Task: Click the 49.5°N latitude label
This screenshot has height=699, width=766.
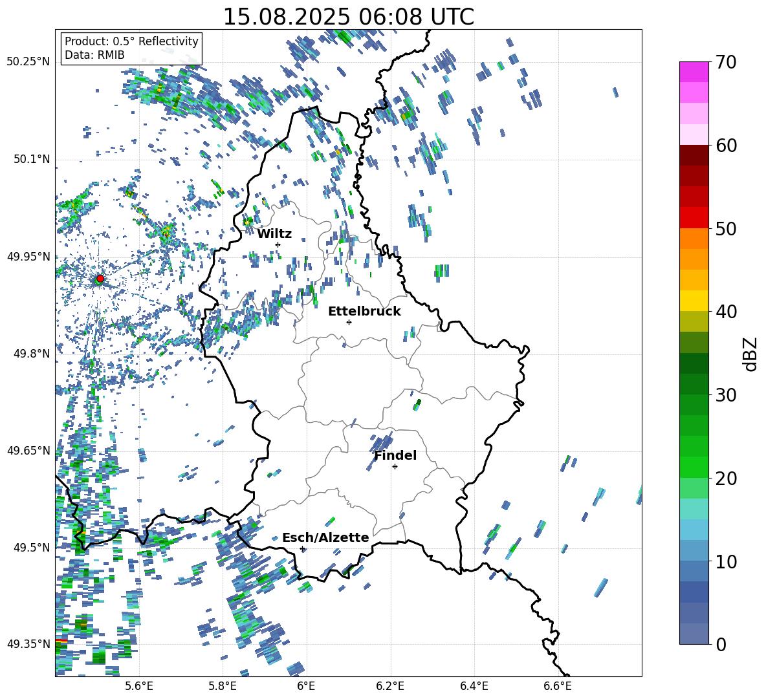Action: coord(32,548)
